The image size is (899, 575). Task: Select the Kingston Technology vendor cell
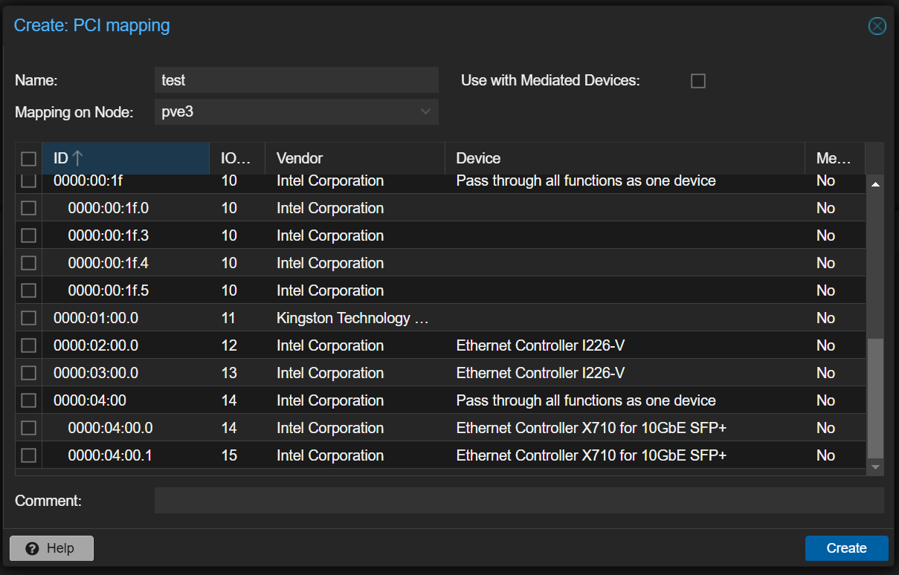point(353,318)
